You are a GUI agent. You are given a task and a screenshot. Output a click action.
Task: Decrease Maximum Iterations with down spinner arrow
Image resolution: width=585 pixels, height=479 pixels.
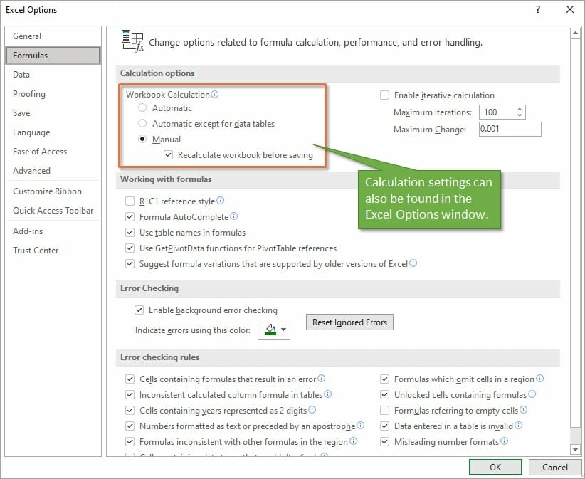click(520, 115)
